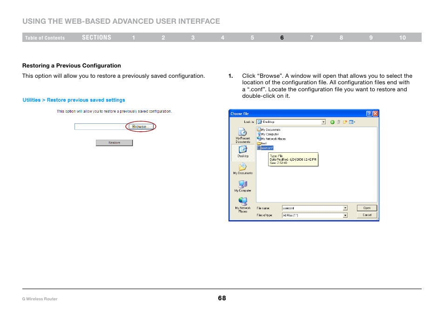This screenshot has height=311, width=444.
Task: Select My Computer in the file list
Action: click(268, 134)
